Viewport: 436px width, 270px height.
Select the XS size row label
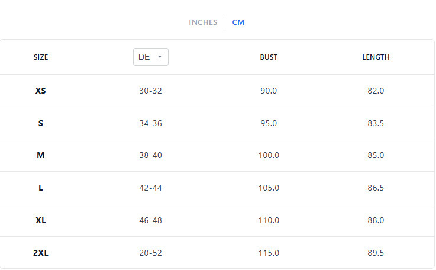point(41,91)
